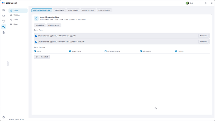Uncheck the FiveM Application Data root checkbox
215x121 pixels.
pyautogui.click(x=36, y=42)
